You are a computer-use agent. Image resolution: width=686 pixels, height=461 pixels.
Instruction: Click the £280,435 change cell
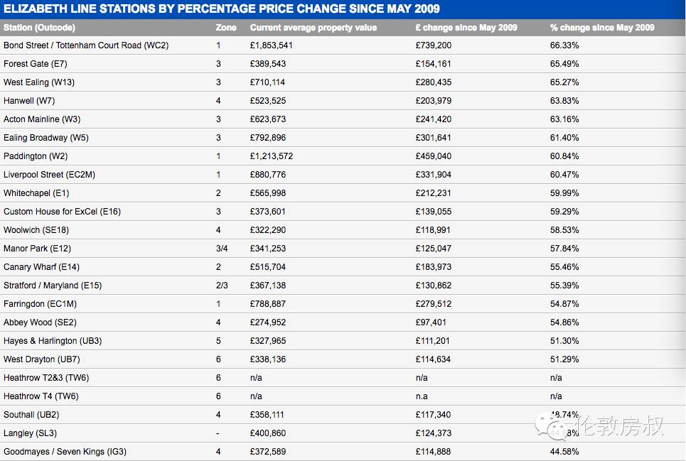tap(434, 82)
